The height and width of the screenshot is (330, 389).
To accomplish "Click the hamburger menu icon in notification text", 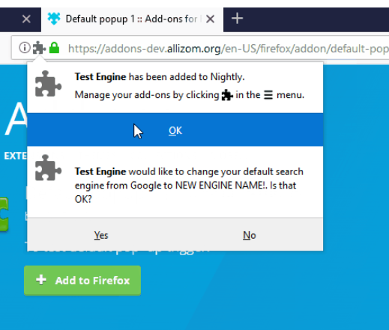I will [x=268, y=95].
